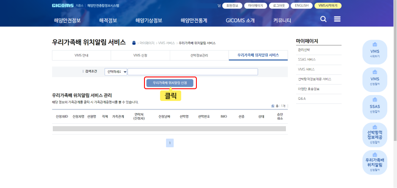Click the VMS 신청절차 round shortcut icon

[x=375, y=79]
